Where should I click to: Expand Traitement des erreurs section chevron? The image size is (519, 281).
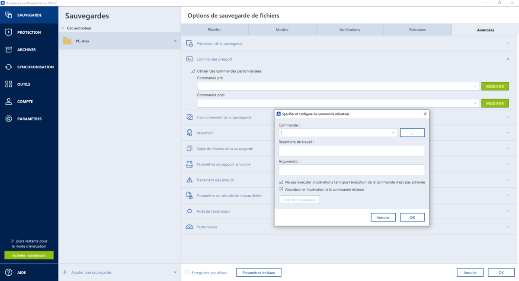click(x=508, y=180)
